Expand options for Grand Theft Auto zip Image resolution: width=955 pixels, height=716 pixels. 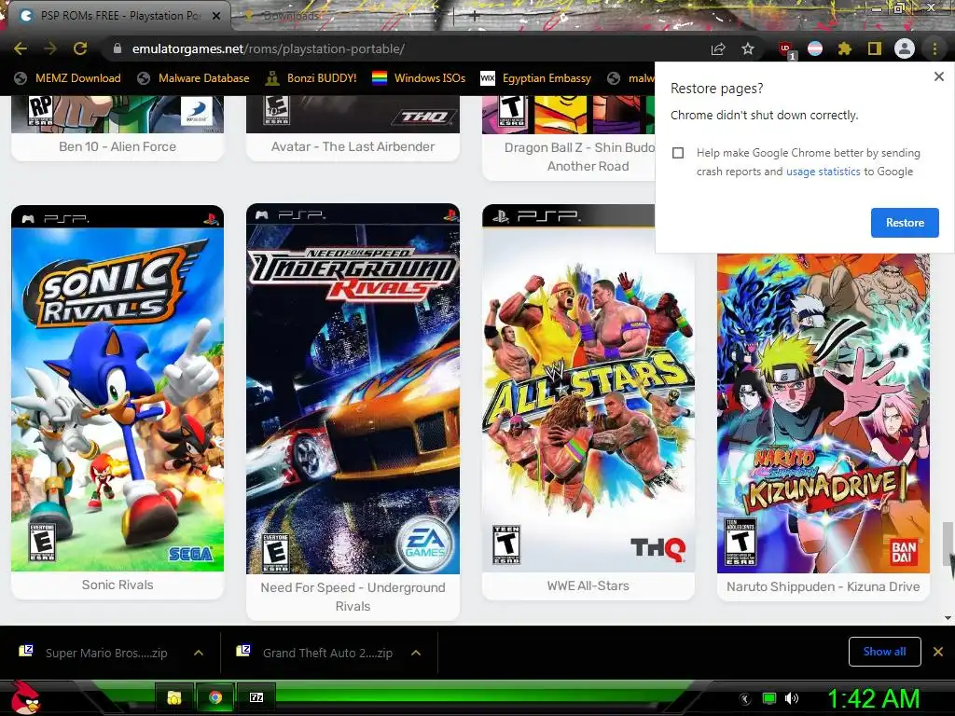tap(416, 653)
